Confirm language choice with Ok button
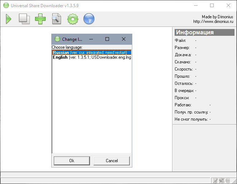This screenshot has width=237, height=184. pos(72,161)
